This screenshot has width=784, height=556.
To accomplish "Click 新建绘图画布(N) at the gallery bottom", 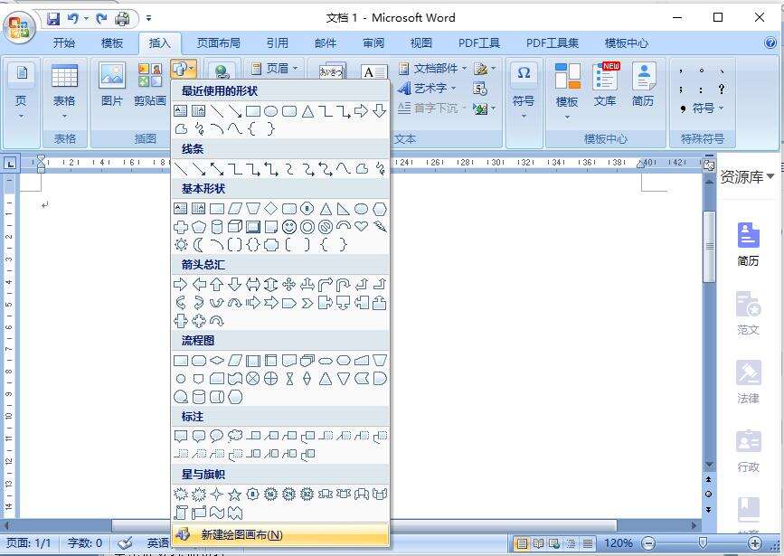I will tap(280, 534).
